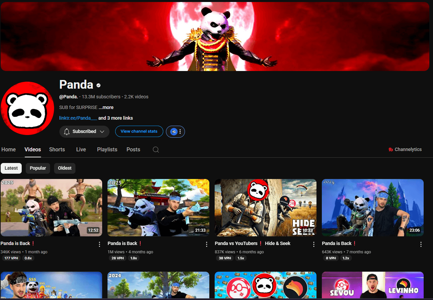
Task: Click the 1.2x multiplier badge
Action: click(x=346, y=258)
